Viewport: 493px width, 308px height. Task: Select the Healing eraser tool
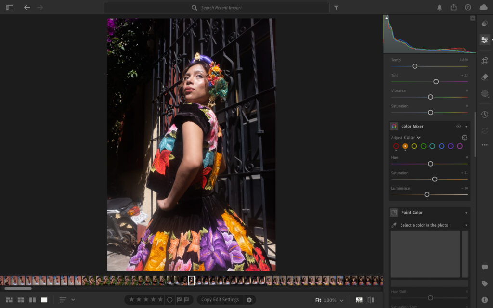(x=484, y=77)
